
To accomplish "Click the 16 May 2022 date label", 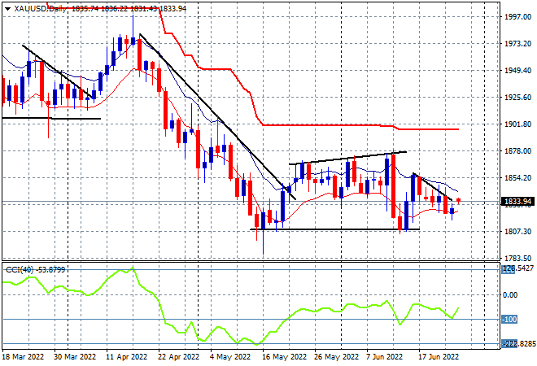I will tap(284, 357).
